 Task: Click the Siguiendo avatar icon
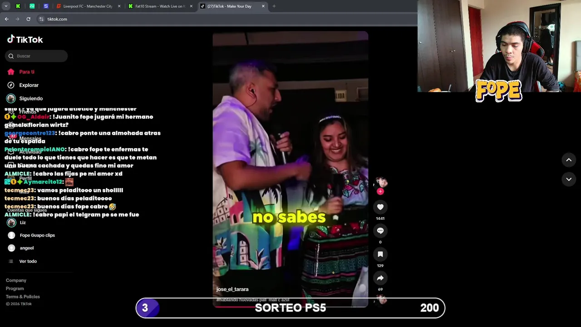pos(11,98)
